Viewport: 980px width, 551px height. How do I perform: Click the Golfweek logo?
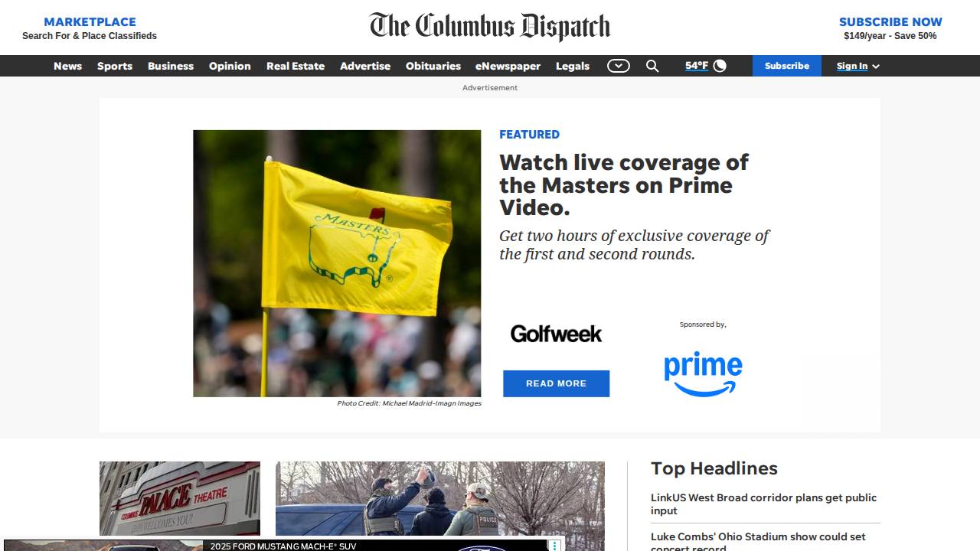click(556, 334)
